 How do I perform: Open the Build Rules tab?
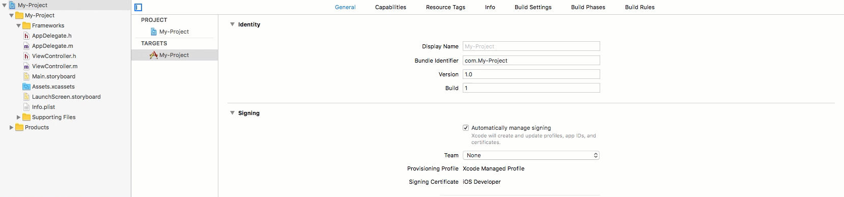point(640,7)
